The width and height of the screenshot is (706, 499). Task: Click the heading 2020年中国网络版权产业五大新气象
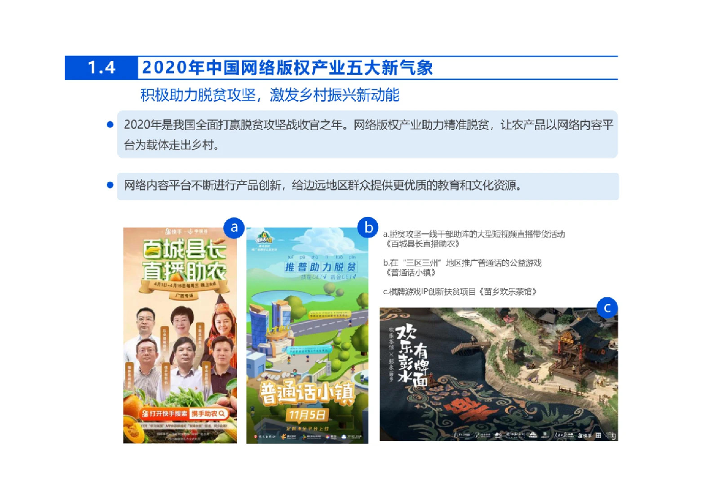point(287,68)
